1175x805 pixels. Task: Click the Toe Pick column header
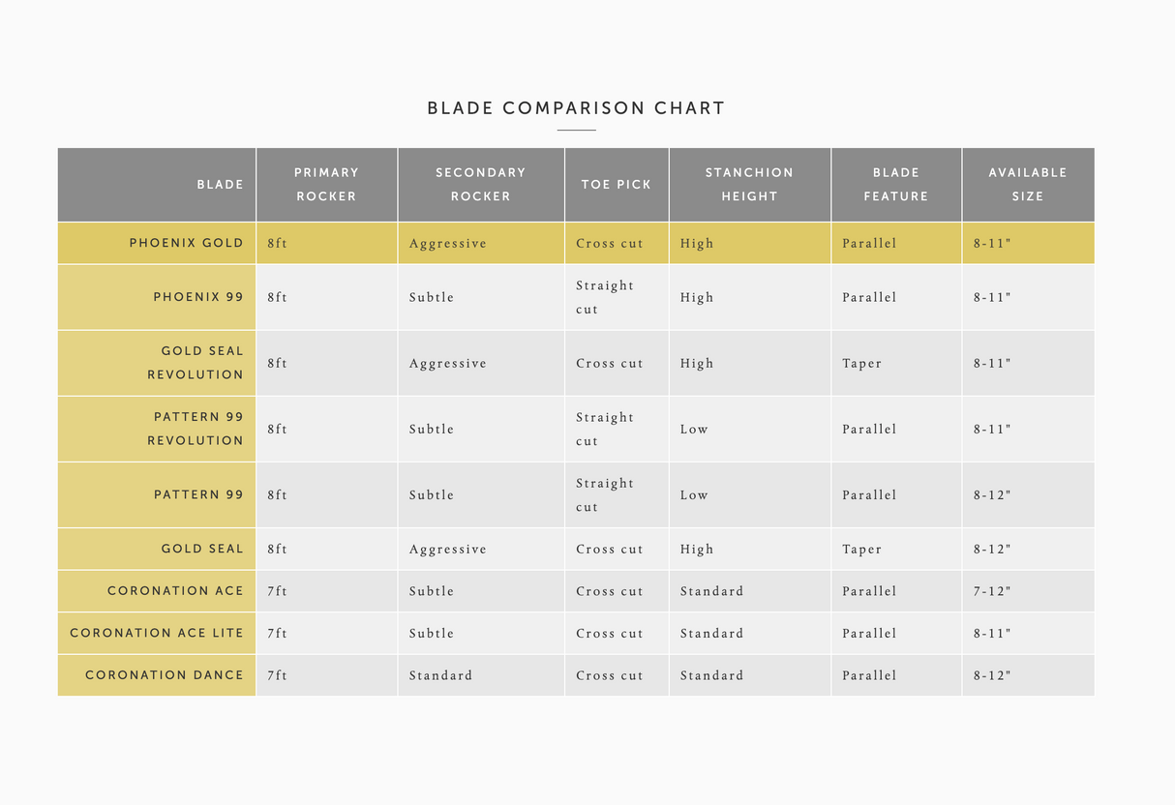[617, 184]
